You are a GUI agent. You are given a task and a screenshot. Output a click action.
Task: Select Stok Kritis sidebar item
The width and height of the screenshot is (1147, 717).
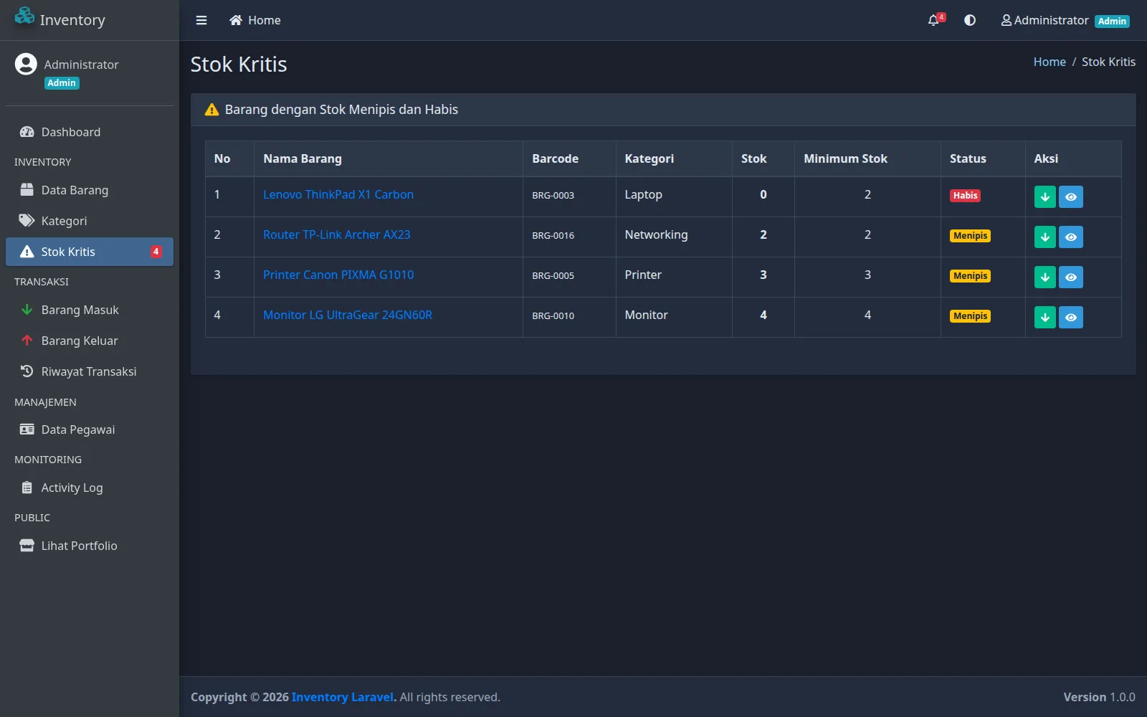click(x=90, y=252)
